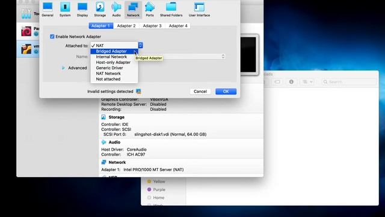Choose Internal Network option

click(x=114, y=57)
